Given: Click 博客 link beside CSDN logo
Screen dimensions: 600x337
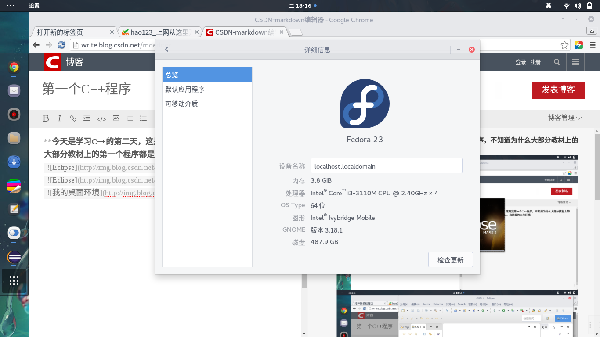Looking at the screenshot, I should point(75,62).
